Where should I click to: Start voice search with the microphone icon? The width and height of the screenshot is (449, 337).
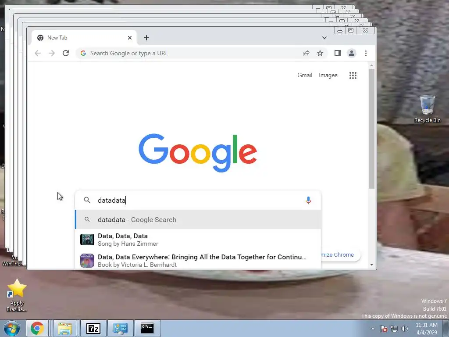point(308,200)
